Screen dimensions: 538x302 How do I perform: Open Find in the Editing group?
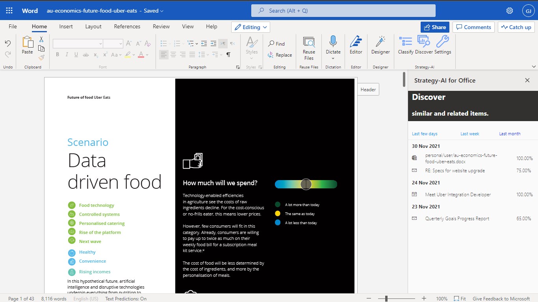[x=276, y=44]
